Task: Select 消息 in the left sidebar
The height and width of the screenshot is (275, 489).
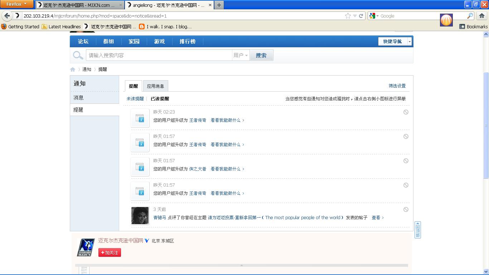Action: coord(79,97)
